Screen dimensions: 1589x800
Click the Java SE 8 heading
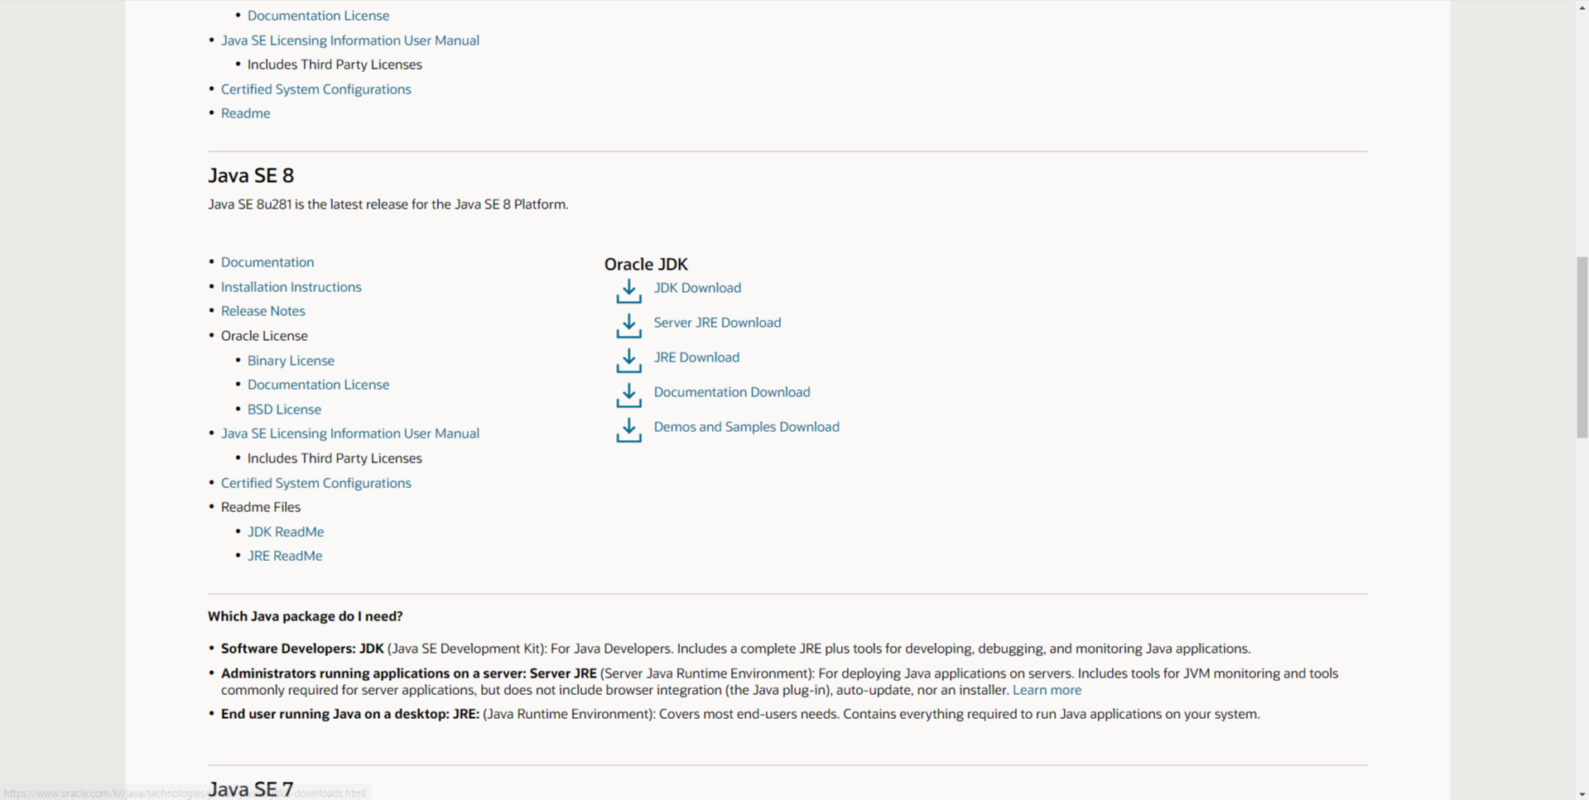251,175
